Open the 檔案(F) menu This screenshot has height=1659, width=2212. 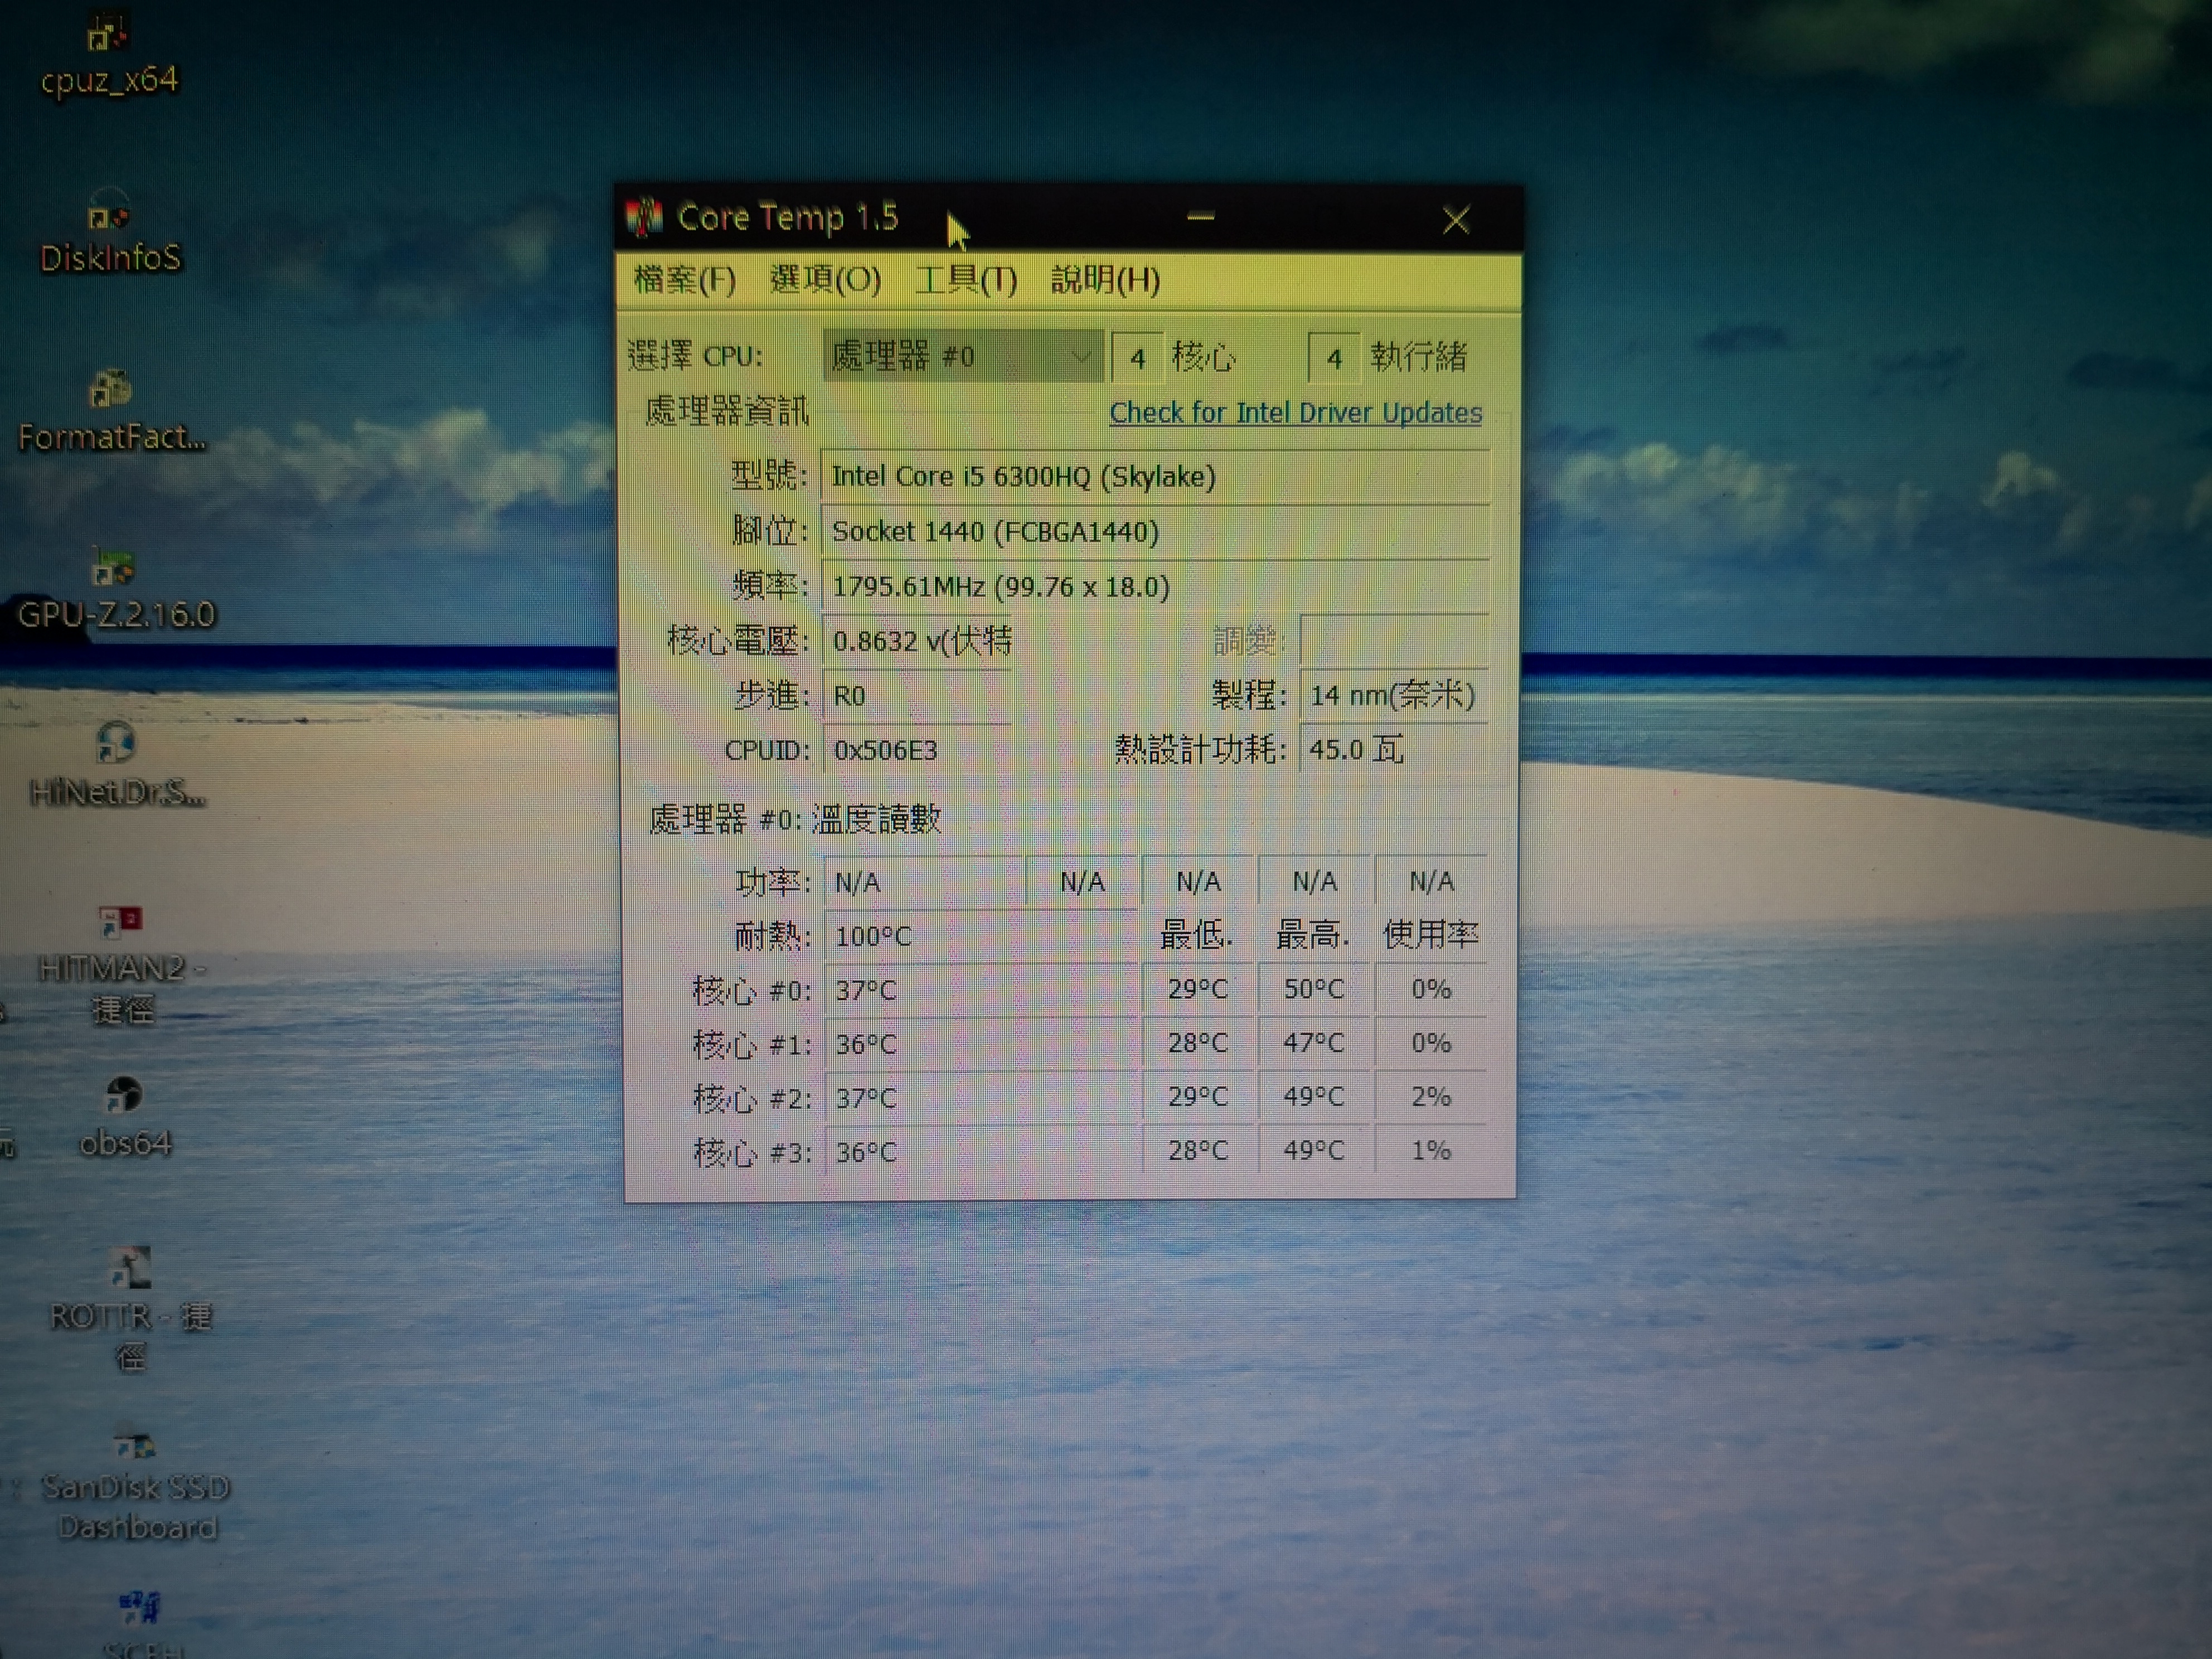[685, 280]
